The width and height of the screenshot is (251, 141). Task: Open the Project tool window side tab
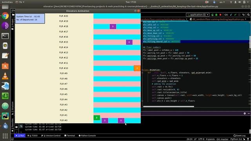[13, 24]
